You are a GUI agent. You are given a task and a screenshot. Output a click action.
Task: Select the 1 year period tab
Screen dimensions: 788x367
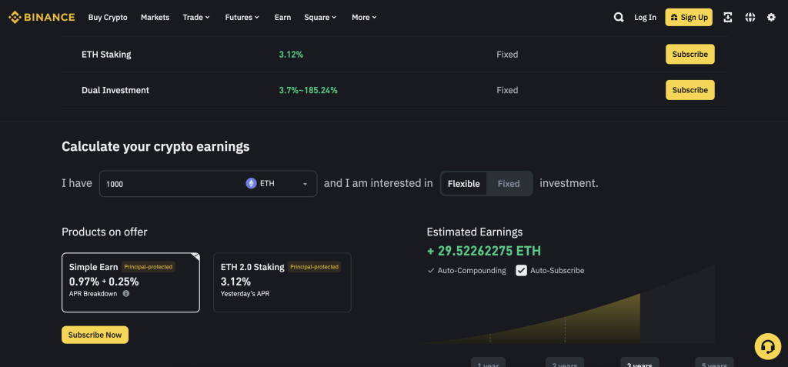point(488,362)
